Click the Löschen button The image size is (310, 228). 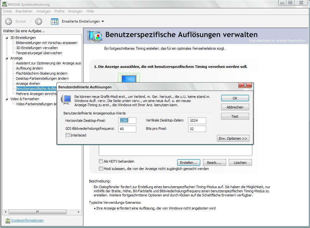point(240,163)
